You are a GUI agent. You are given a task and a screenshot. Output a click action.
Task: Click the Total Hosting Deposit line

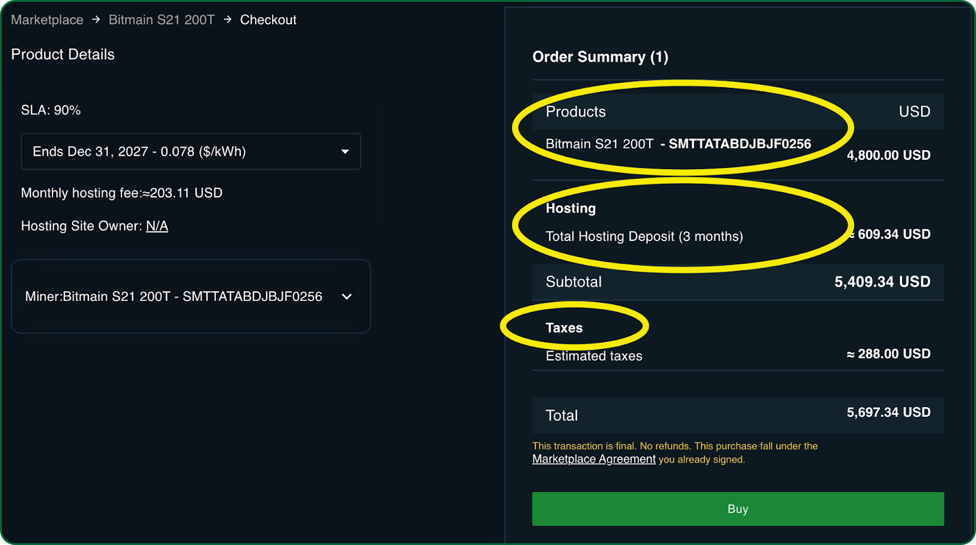pos(644,236)
